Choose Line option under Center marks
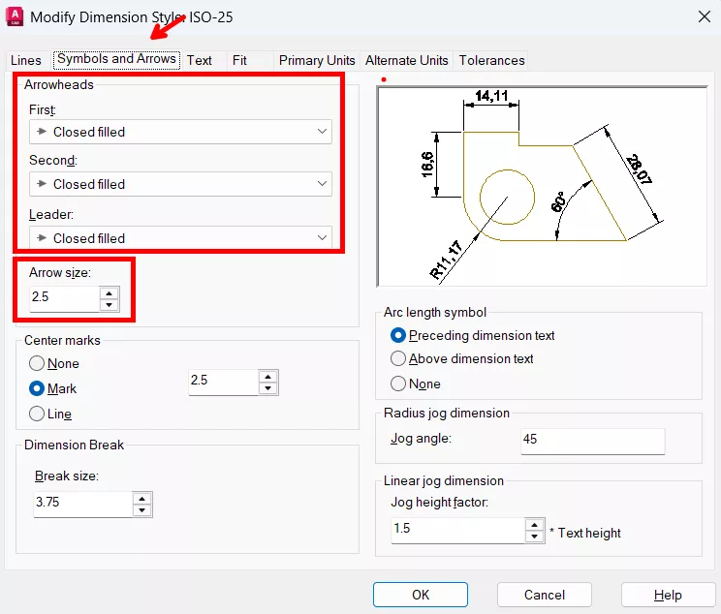This screenshot has width=721, height=614. [37, 414]
